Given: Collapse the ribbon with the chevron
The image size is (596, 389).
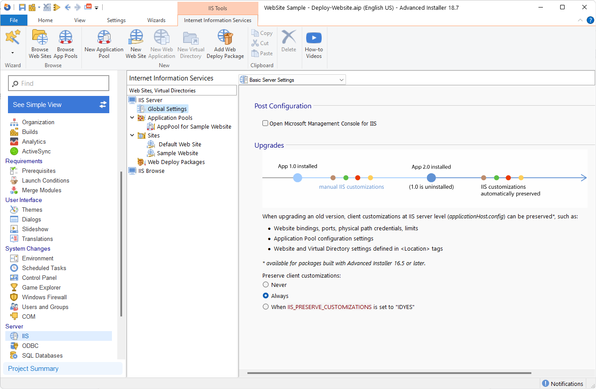Looking at the screenshot, I should click(x=581, y=20).
